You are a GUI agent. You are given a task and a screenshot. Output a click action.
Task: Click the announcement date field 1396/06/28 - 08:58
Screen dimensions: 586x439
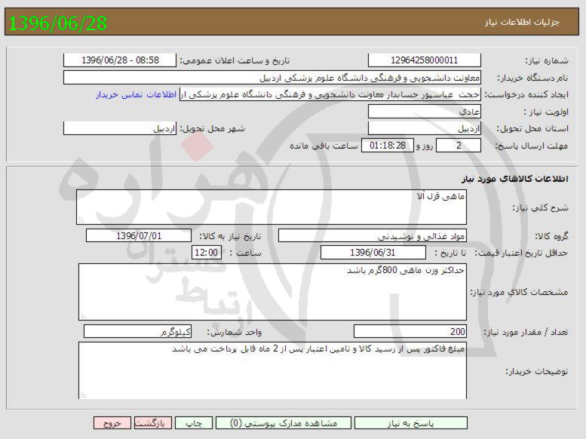tap(120, 60)
